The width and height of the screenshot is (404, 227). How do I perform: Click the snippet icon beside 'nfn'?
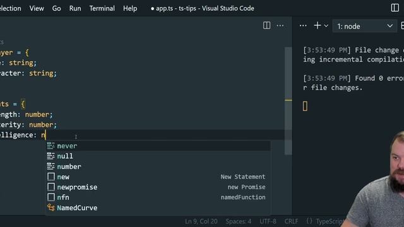pos(51,197)
